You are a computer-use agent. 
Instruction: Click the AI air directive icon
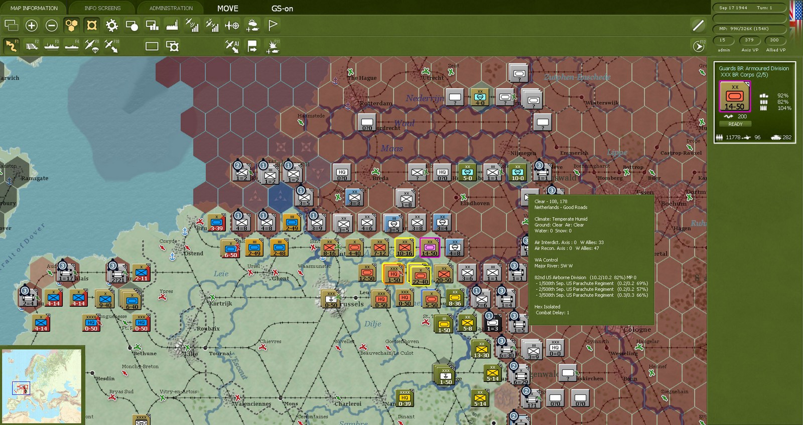[x=232, y=46]
